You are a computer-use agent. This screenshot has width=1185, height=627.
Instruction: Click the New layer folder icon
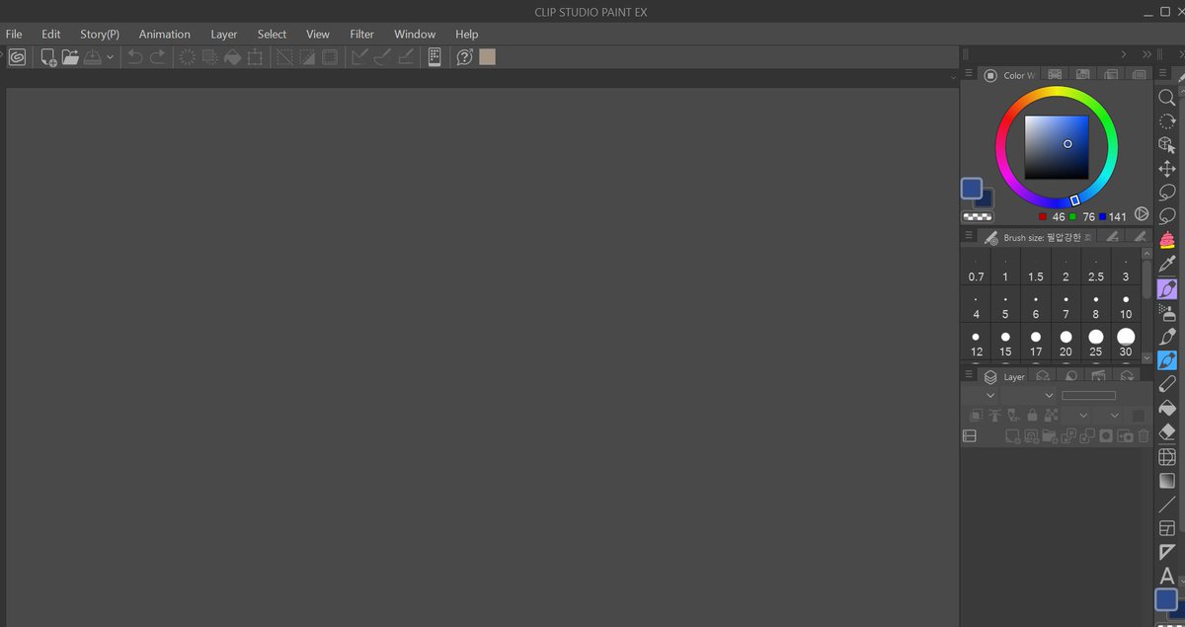(x=1050, y=435)
